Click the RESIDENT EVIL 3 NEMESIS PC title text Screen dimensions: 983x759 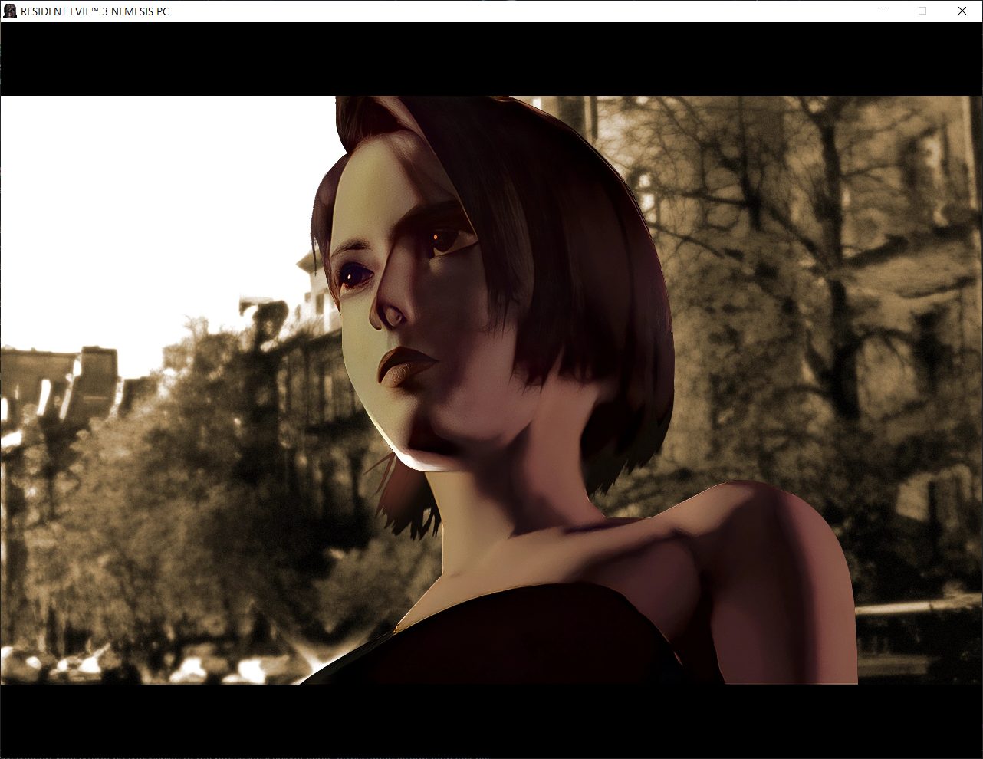coord(95,11)
